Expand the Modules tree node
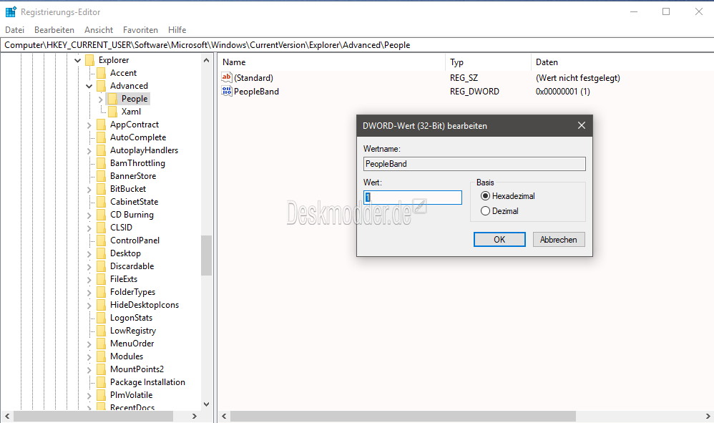Viewport: 714px width, 423px height. tap(89, 356)
